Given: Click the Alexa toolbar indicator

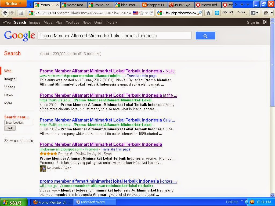Looking at the screenshot, I should point(241,13).
